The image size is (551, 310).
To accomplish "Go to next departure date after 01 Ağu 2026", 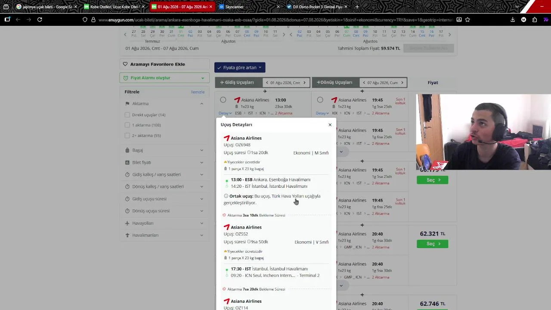I will [x=304, y=83].
